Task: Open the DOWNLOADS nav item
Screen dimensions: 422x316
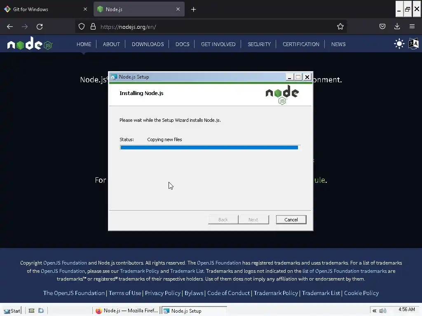Action: click(148, 44)
